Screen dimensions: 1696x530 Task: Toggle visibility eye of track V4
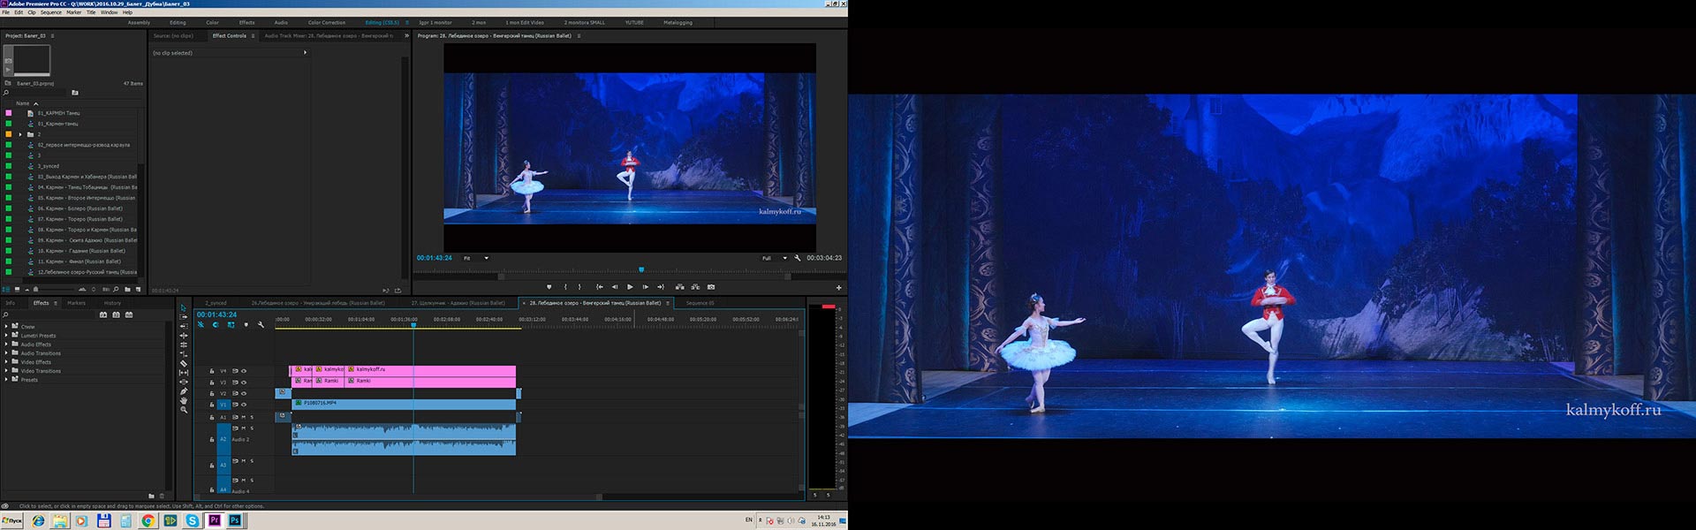point(244,371)
